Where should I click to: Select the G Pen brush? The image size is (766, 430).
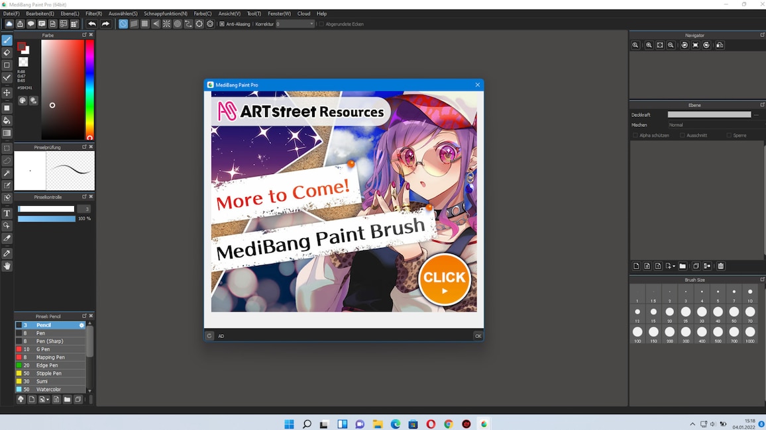click(50, 349)
